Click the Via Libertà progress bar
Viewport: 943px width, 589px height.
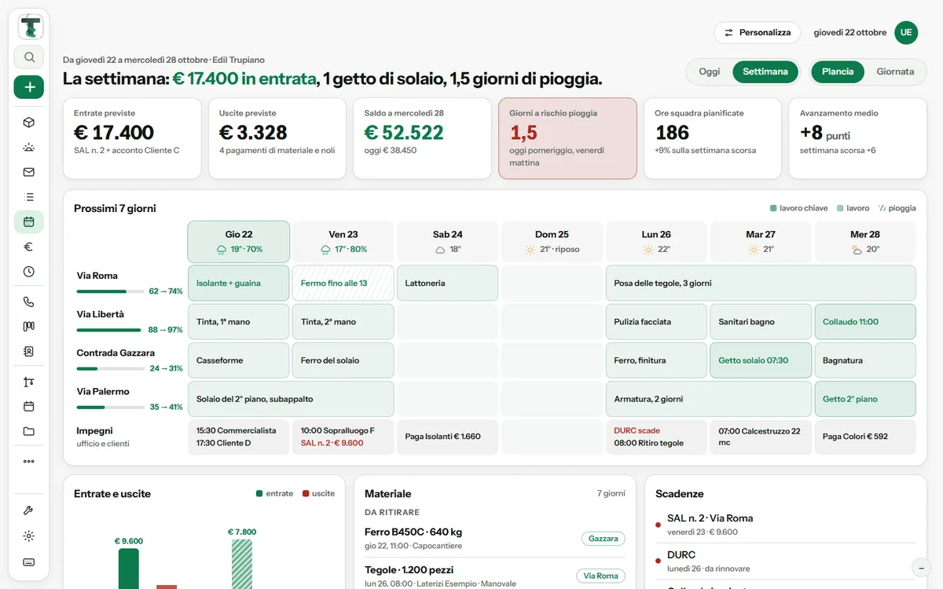click(110, 330)
